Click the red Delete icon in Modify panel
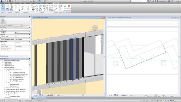 tap(52, 10)
